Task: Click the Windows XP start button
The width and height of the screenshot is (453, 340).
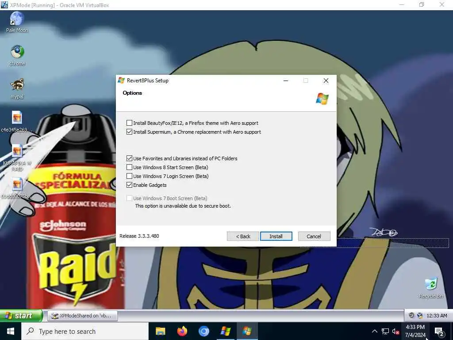Action: pos(21,315)
